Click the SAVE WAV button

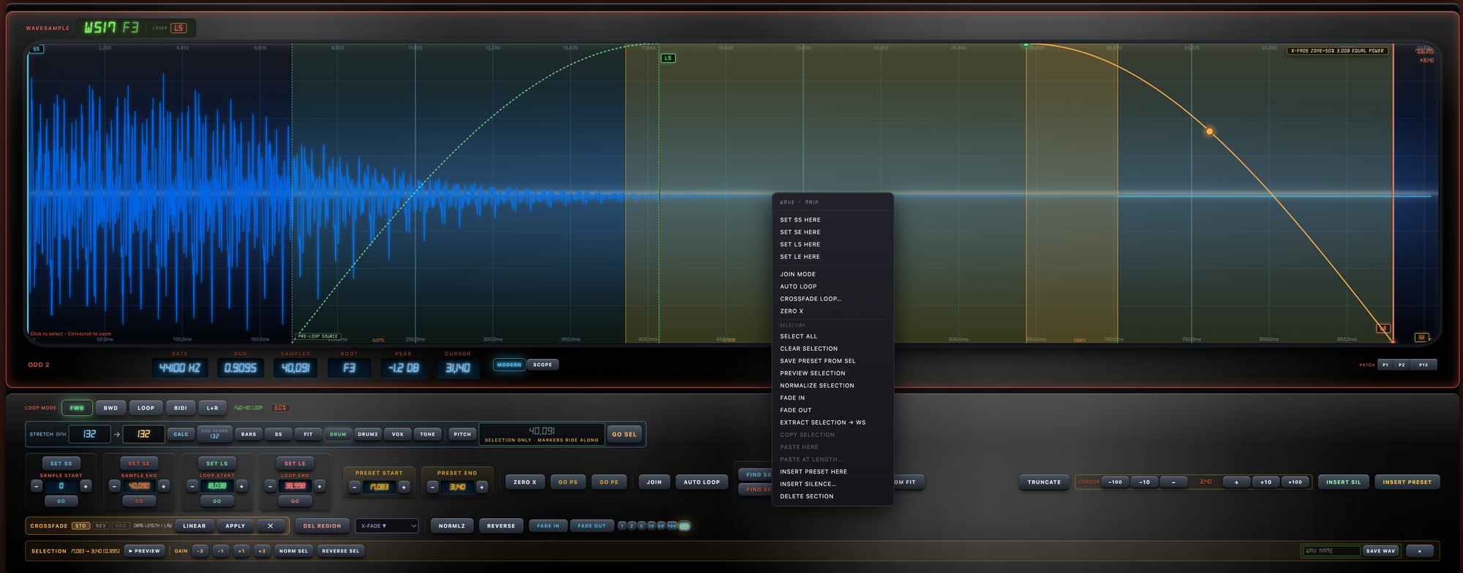pyautogui.click(x=1381, y=551)
